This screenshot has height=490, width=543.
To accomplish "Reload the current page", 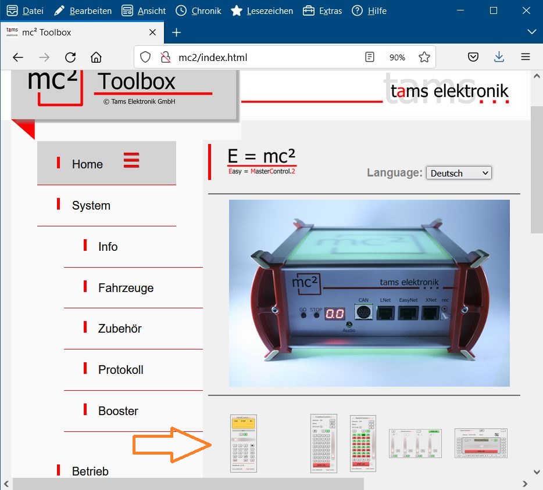I will [x=70, y=57].
